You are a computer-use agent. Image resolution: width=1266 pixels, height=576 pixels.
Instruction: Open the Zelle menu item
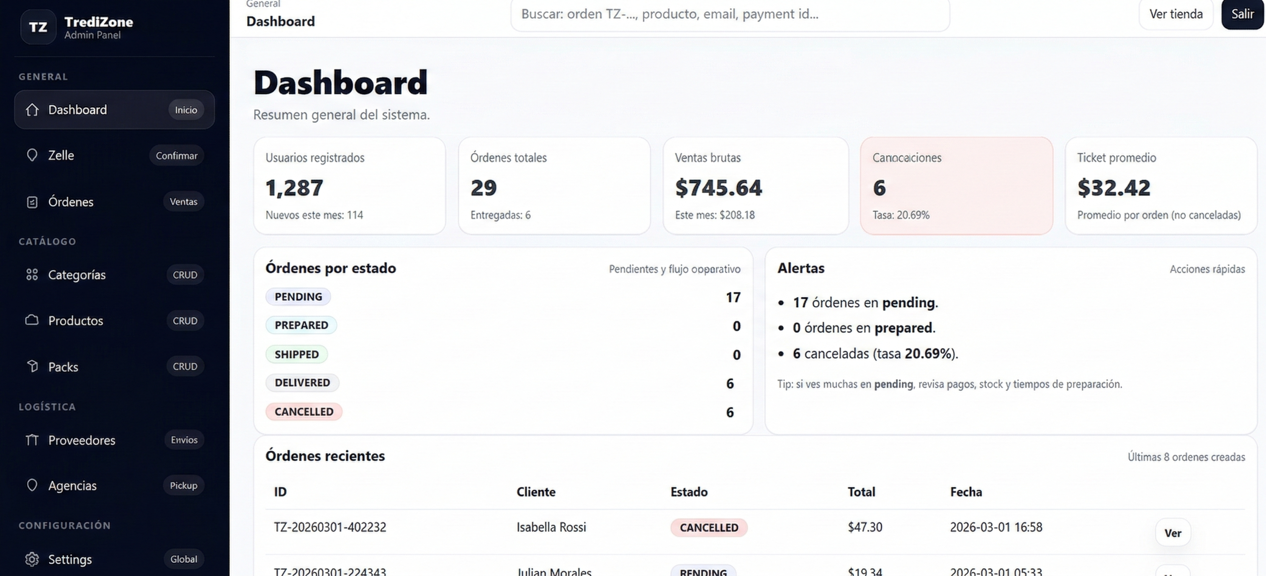[61, 155]
